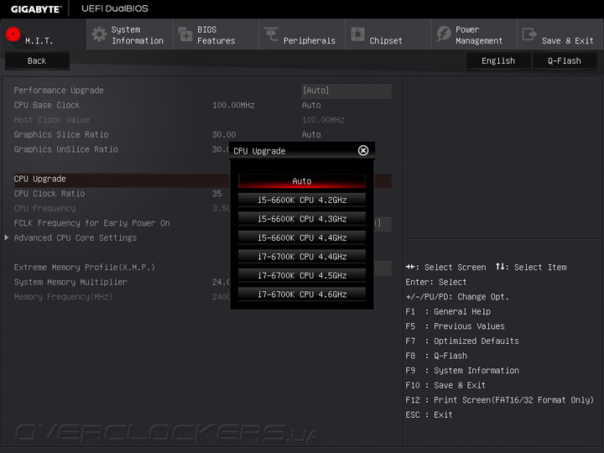Click the F9 System Information help line
Screen dimensions: 604x453
click(462, 371)
